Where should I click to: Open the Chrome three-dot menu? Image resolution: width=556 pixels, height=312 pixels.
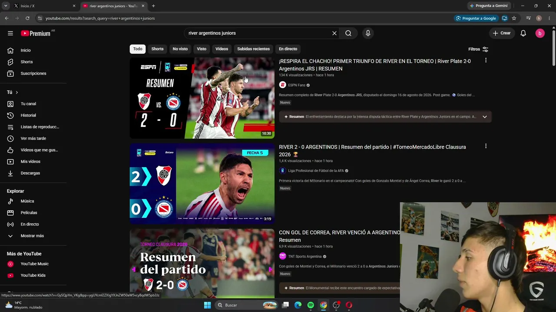(549, 18)
